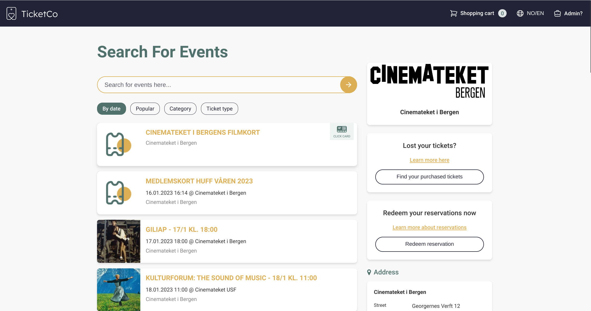The image size is (591, 311).
Task: Open the Ticket type filter
Action: point(219,109)
